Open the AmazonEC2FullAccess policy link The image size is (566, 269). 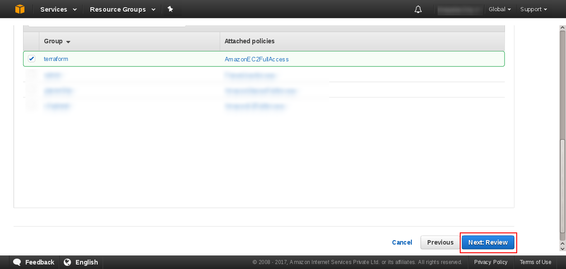click(x=256, y=59)
